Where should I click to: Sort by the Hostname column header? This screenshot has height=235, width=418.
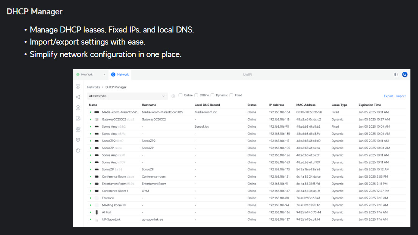149,105
